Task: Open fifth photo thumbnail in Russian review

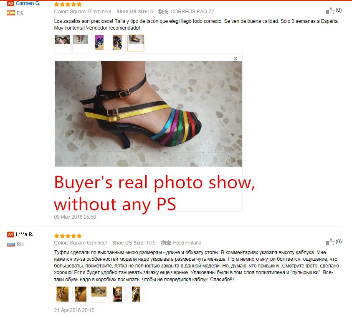Action: [x=136, y=295]
